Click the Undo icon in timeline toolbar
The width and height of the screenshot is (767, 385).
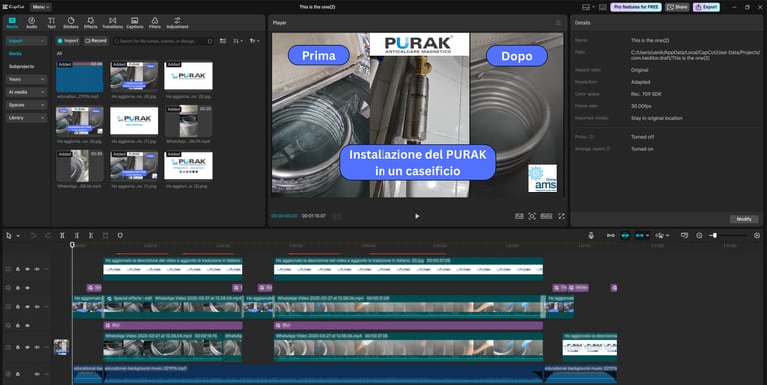(33, 236)
